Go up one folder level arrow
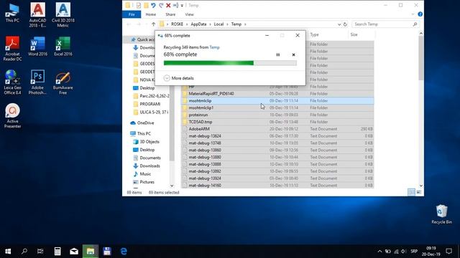 [x=153, y=24]
